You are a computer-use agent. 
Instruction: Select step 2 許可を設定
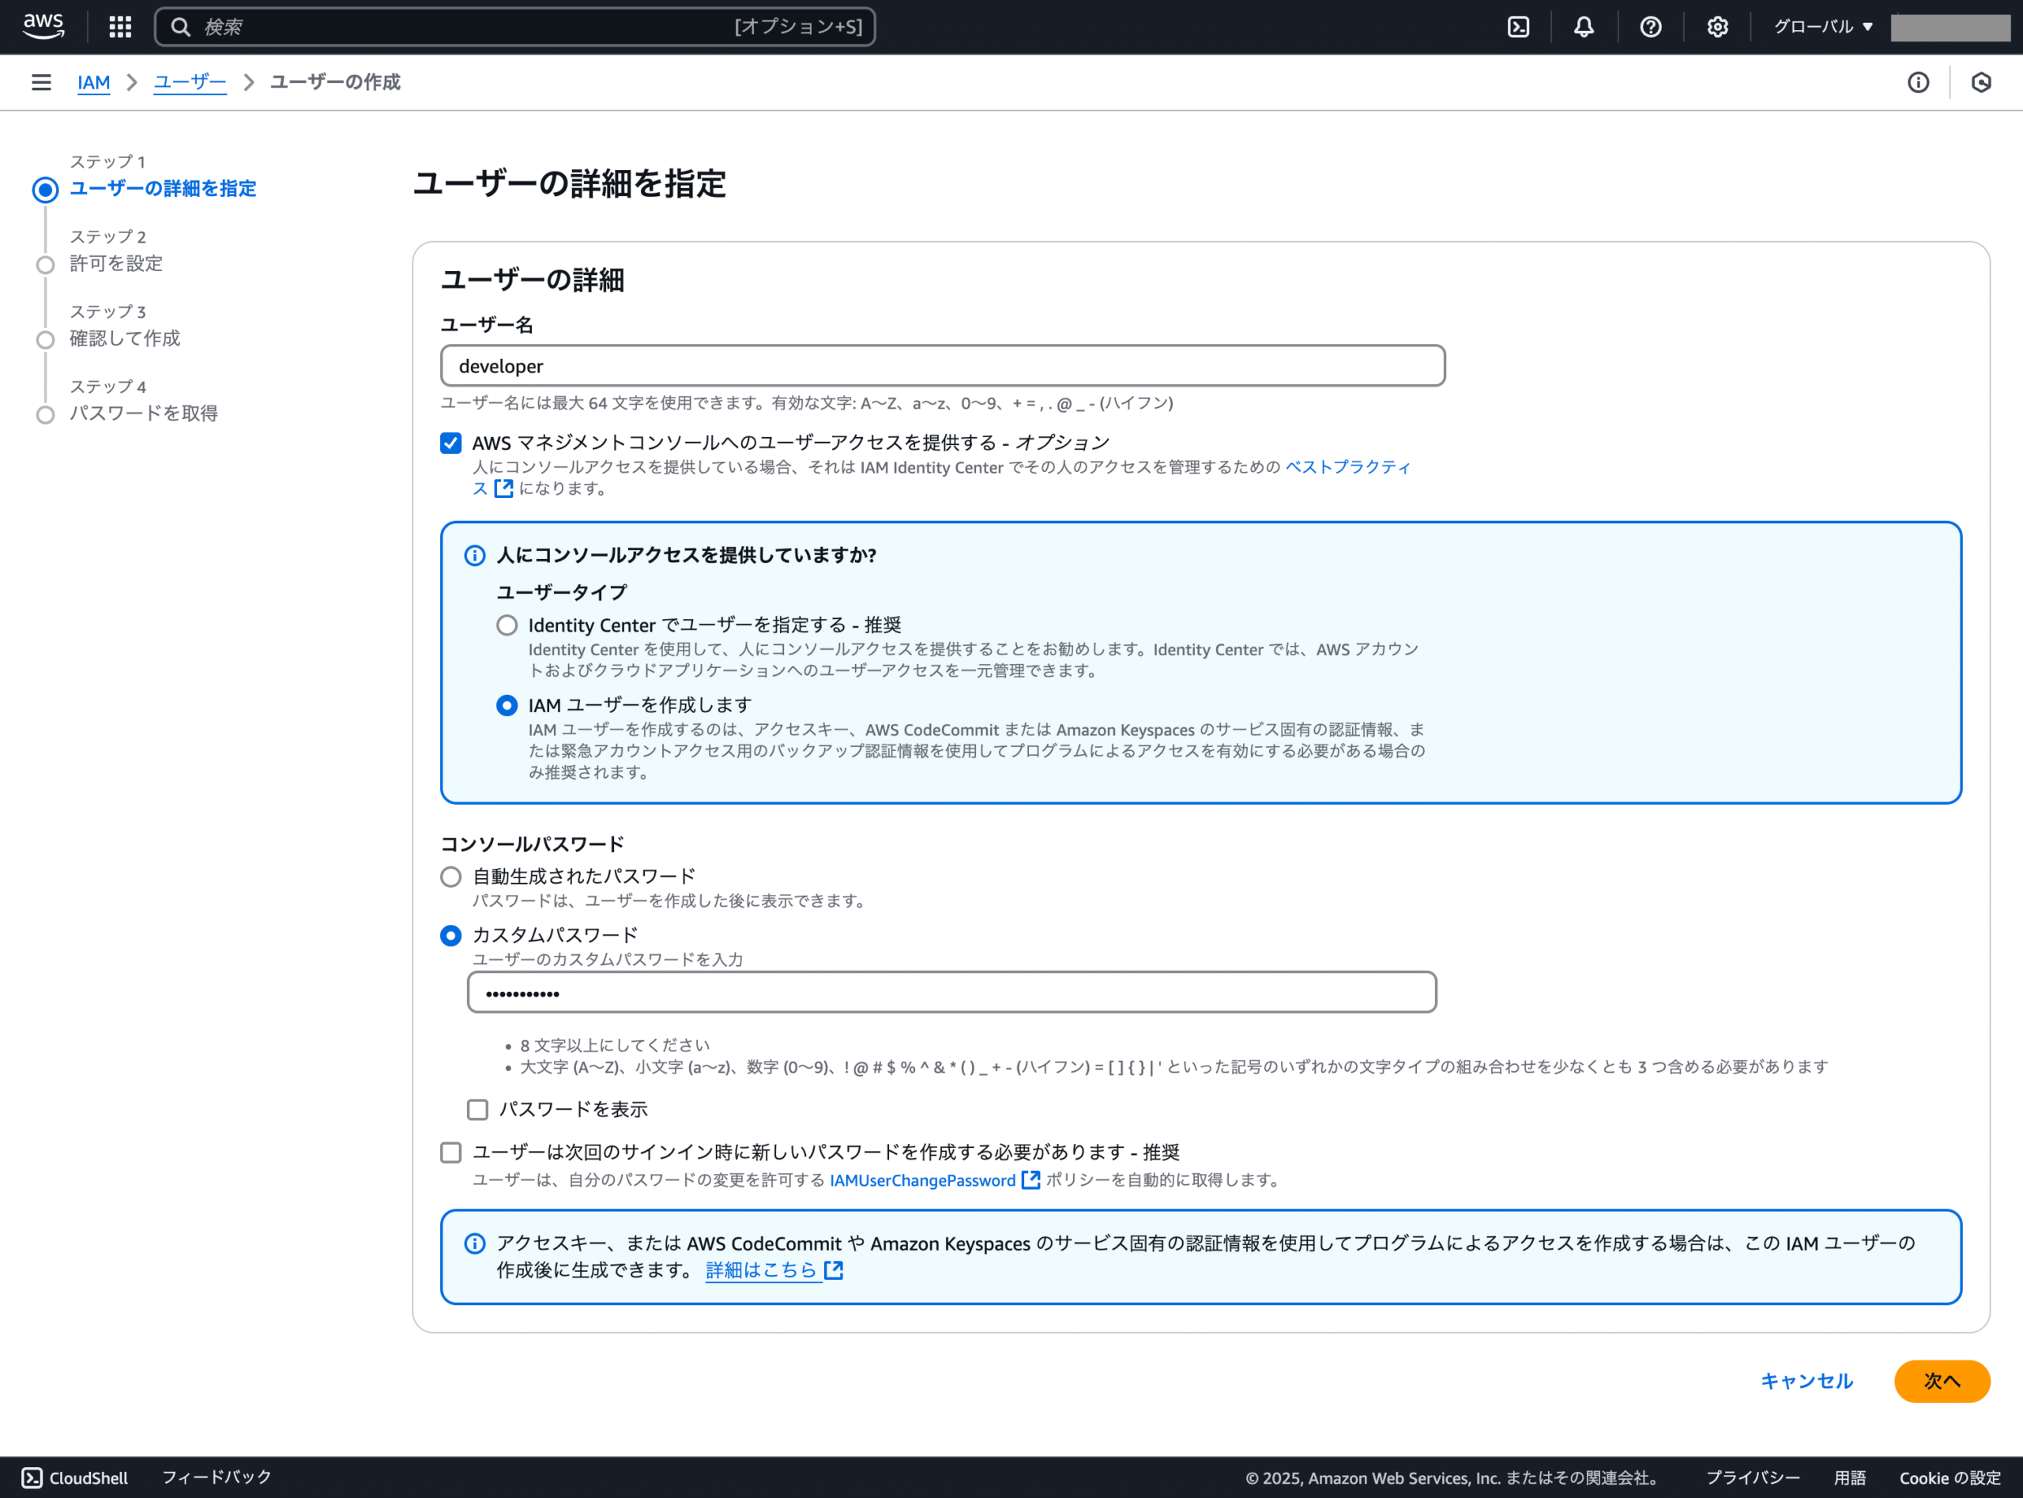(116, 264)
